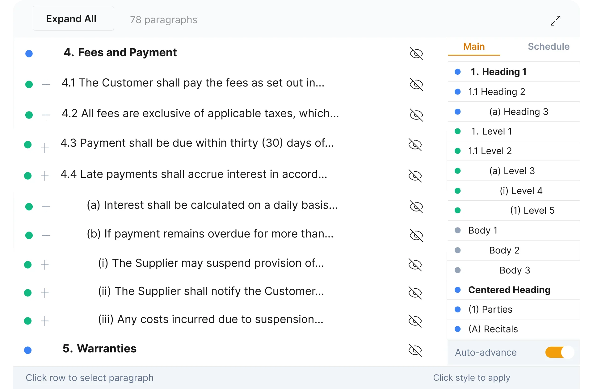The width and height of the screenshot is (593, 389).
Task: Toggle the Auto-advance switch
Action: click(x=559, y=352)
